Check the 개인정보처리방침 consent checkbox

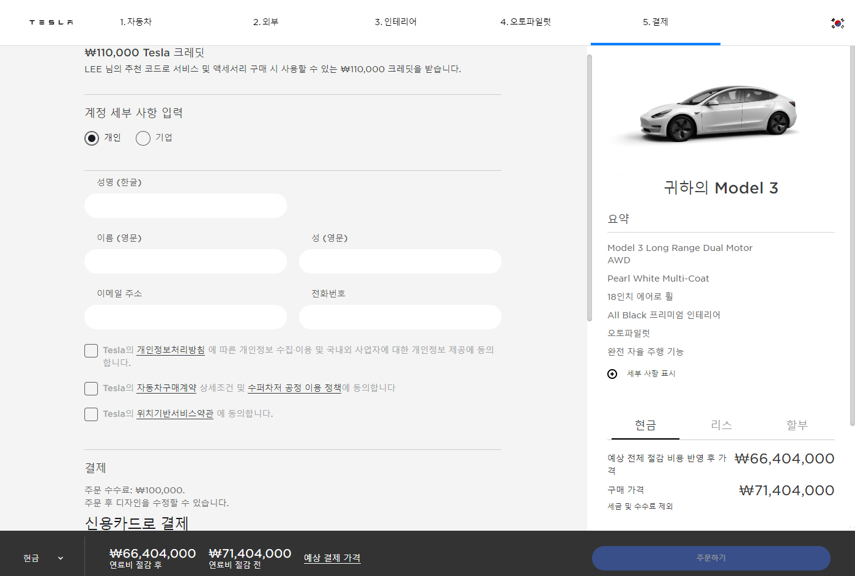click(91, 351)
